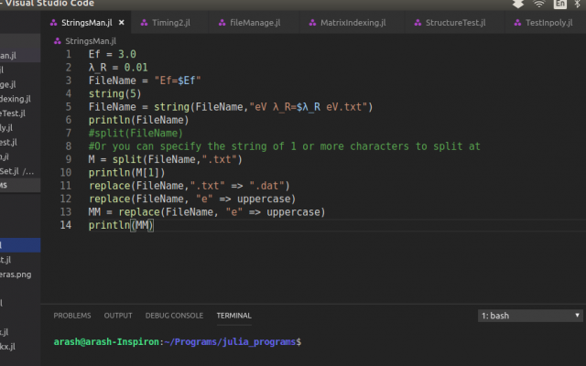
Task: Click the replace(FileName, "e" => uppercase) line 12
Action: click(192, 199)
